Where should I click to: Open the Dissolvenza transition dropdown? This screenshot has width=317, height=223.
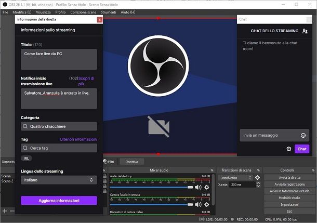click(235, 178)
